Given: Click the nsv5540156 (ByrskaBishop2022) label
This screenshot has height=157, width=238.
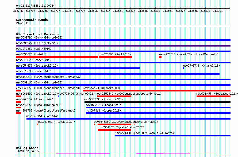Looking at the screenshot, I should [39, 105].
